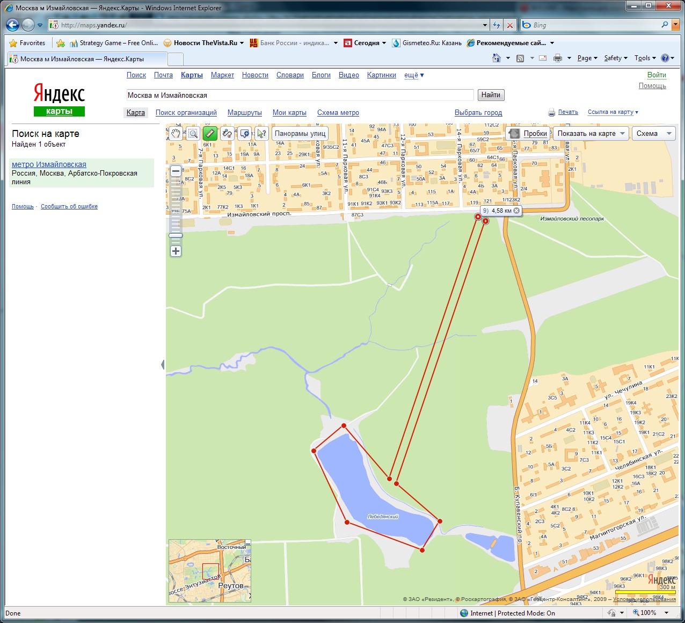Click the Refresh page icon

(497, 25)
